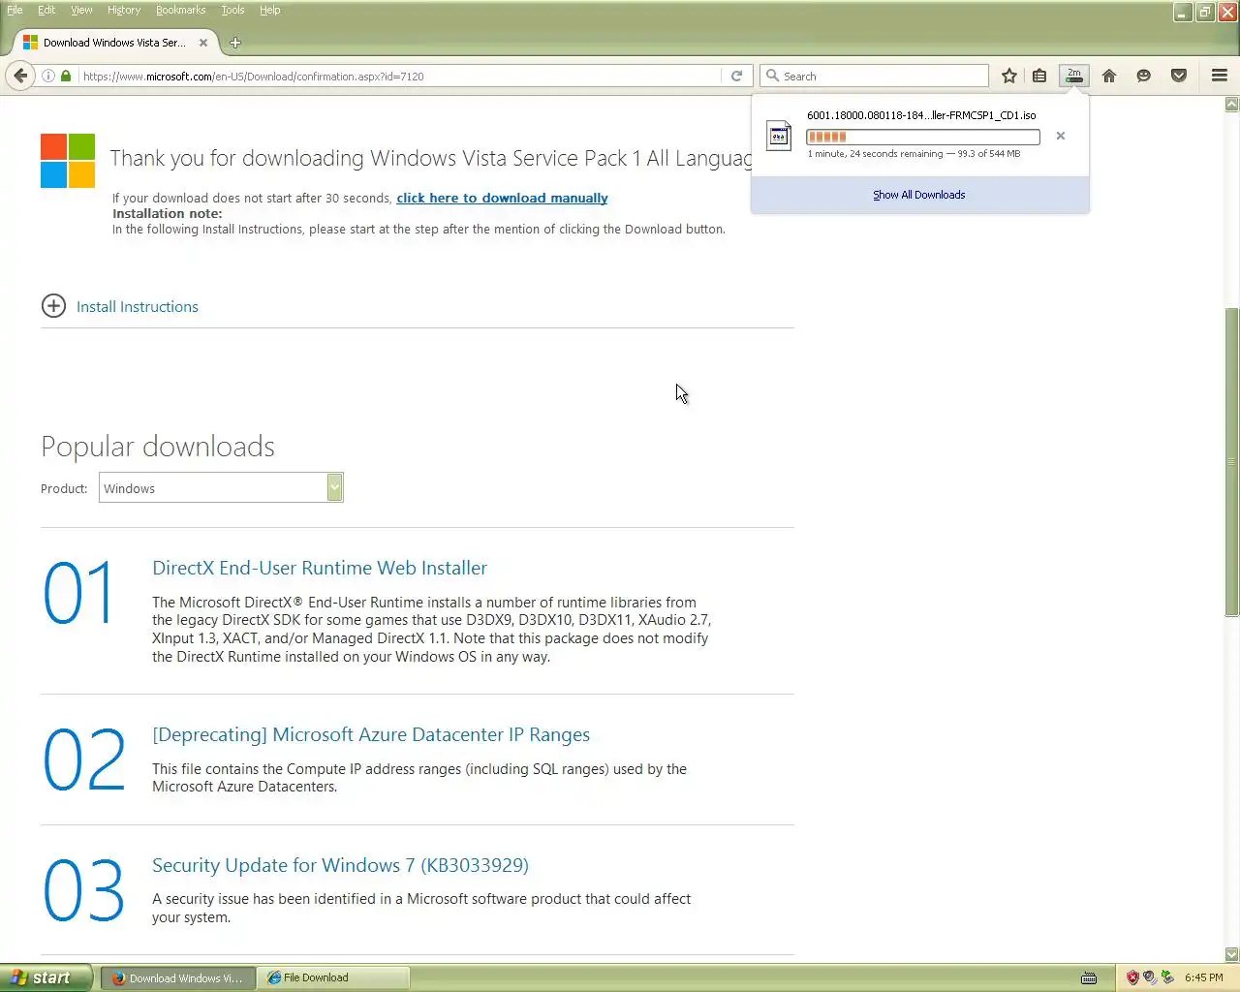1240x992 pixels.
Task: Click the third system tray icon
Action: coord(1167,977)
